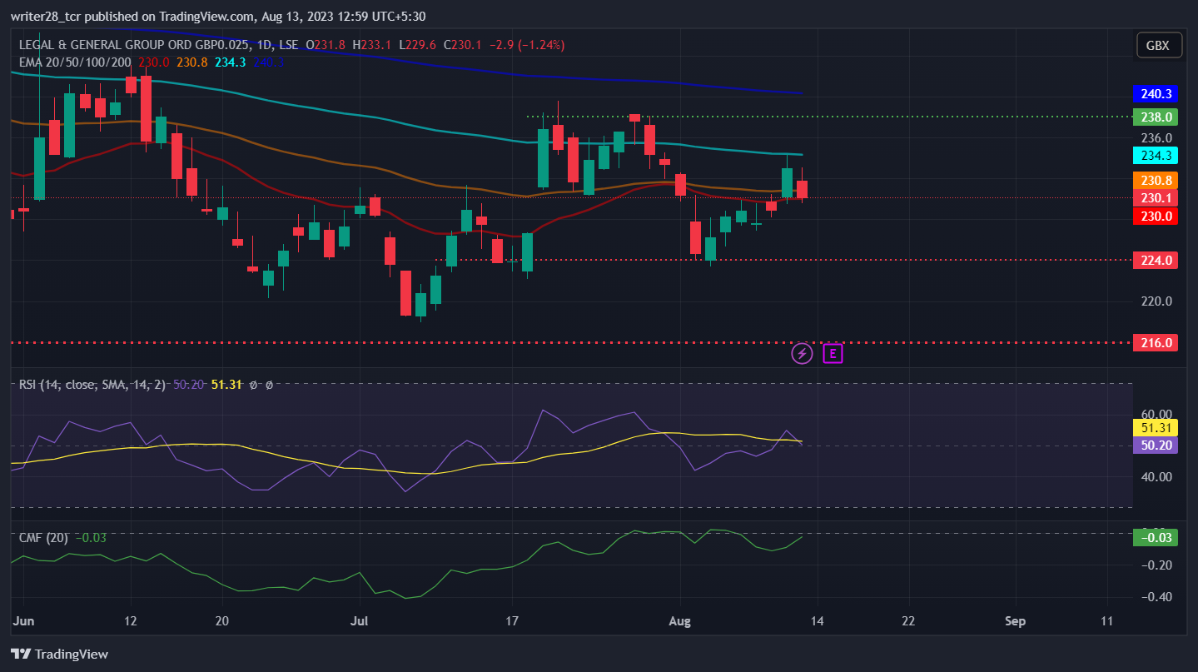Click the Jul label on time axis
The height and width of the screenshot is (672, 1198).
coord(359,621)
